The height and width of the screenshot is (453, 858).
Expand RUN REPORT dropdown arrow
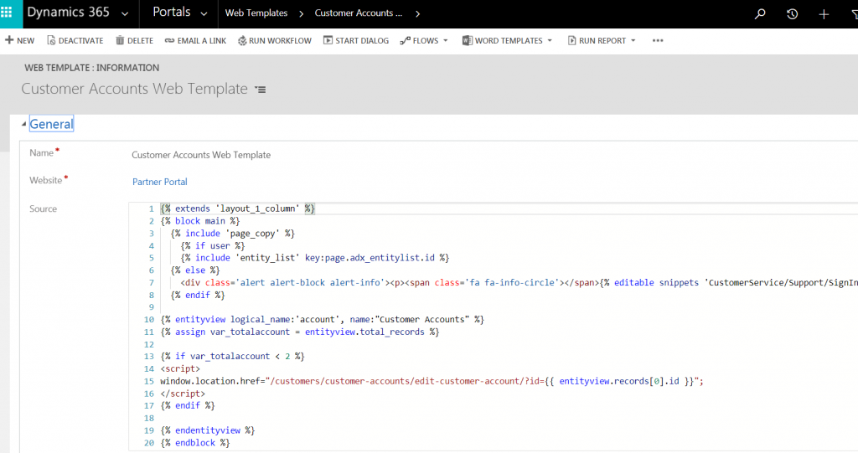633,40
